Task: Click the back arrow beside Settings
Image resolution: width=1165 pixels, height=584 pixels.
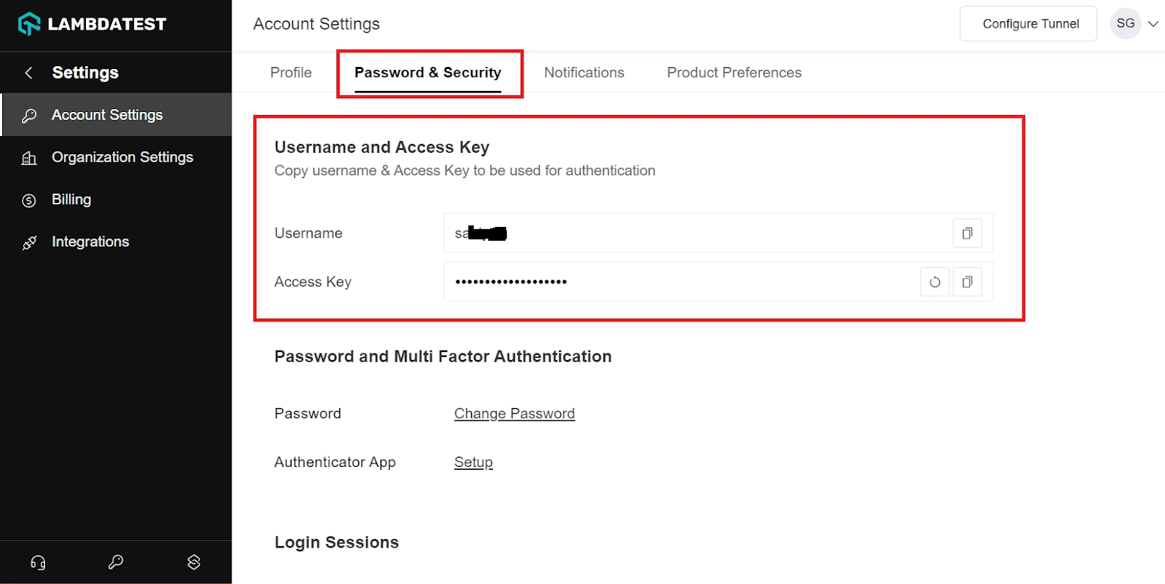Action: pos(28,73)
